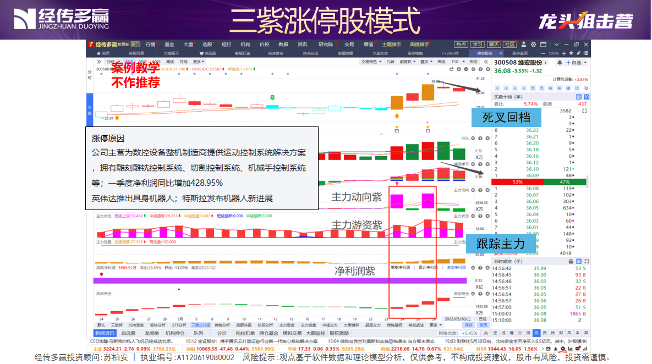Click the zoom-in plus icon on K-line chart
Screen dimensions: 652x364
[x=459, y=69]
